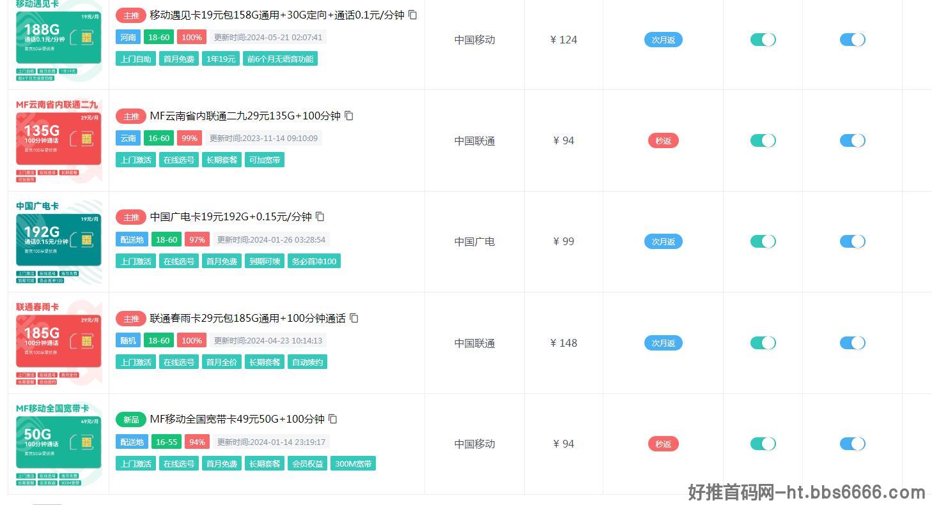Open 联通春雨卡 185G card thumbnail
Viewport: 932px width, 505px height.
(x=59, y=343)
